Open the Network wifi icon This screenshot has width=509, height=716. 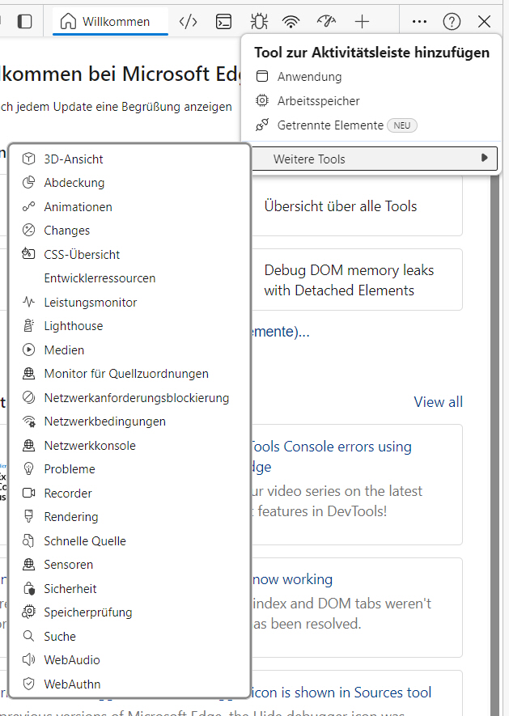(291, 22)
